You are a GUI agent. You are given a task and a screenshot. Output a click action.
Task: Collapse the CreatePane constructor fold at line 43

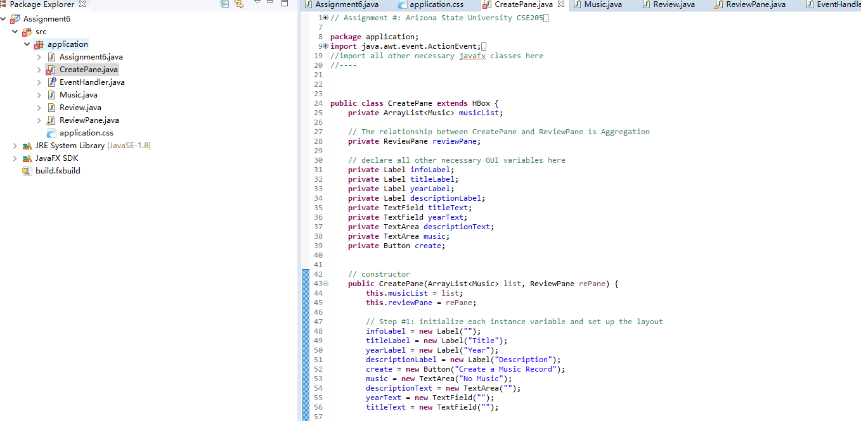coord(325,284)
